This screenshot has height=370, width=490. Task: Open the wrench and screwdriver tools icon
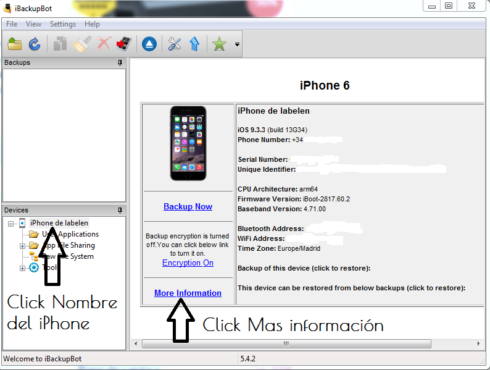click(175, 44)
